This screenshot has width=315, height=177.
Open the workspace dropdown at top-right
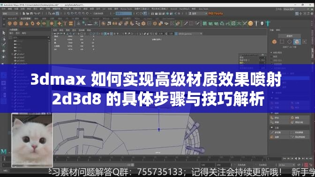pos(296,9)
